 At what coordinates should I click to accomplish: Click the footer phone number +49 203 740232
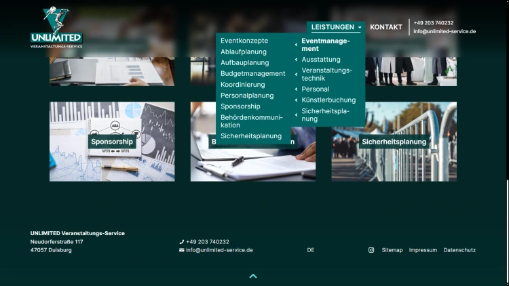point(207,242)
